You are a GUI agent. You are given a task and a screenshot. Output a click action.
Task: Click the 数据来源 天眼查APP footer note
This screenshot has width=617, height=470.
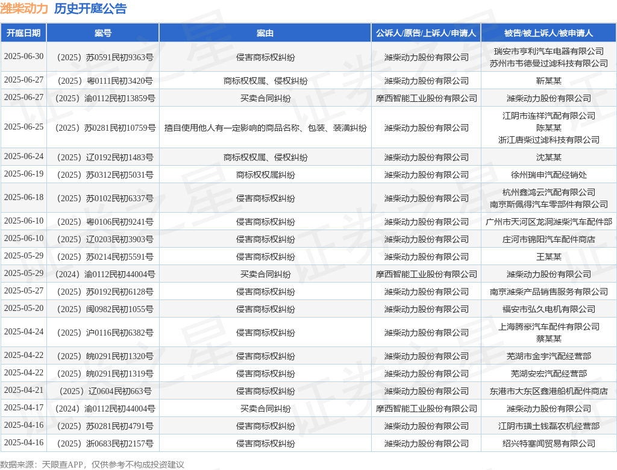(92, 465)
